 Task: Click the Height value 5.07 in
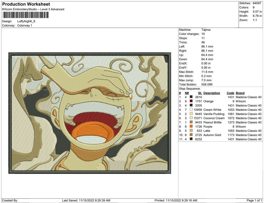click(x=257, y=12)
